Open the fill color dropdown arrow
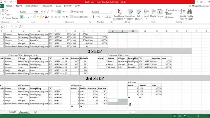The width and height of the screenshot is (210, 118). coord(43,17)
